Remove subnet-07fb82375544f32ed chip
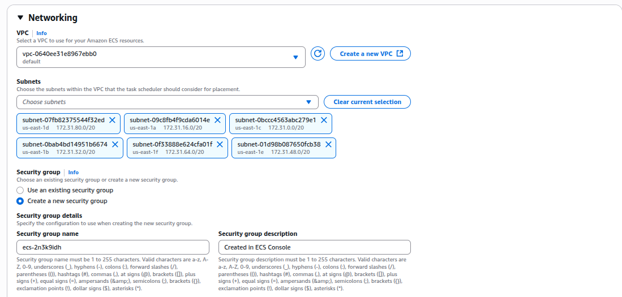The height and width of the screenshot is (297, 622). 112,120
